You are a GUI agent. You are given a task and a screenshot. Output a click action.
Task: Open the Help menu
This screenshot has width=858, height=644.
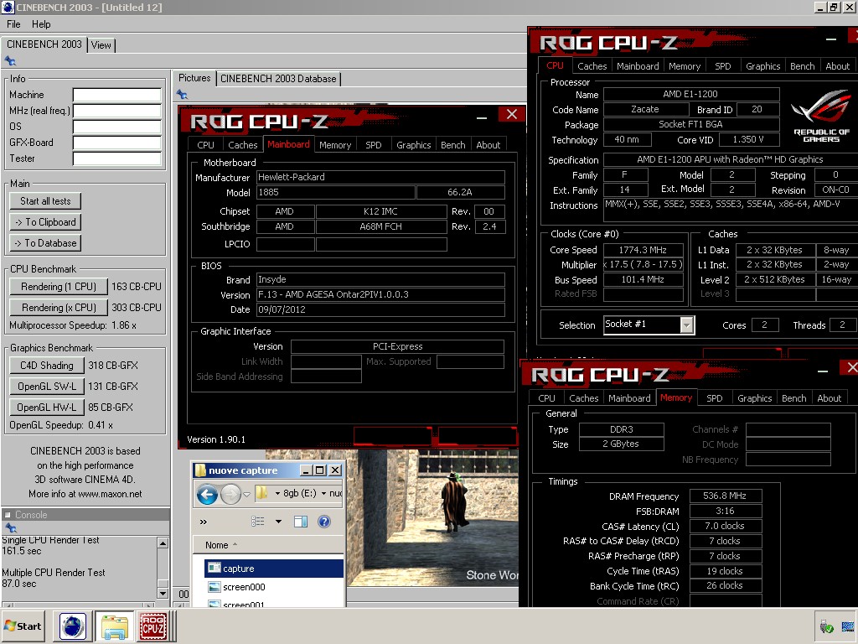click(x=41, y=24)
